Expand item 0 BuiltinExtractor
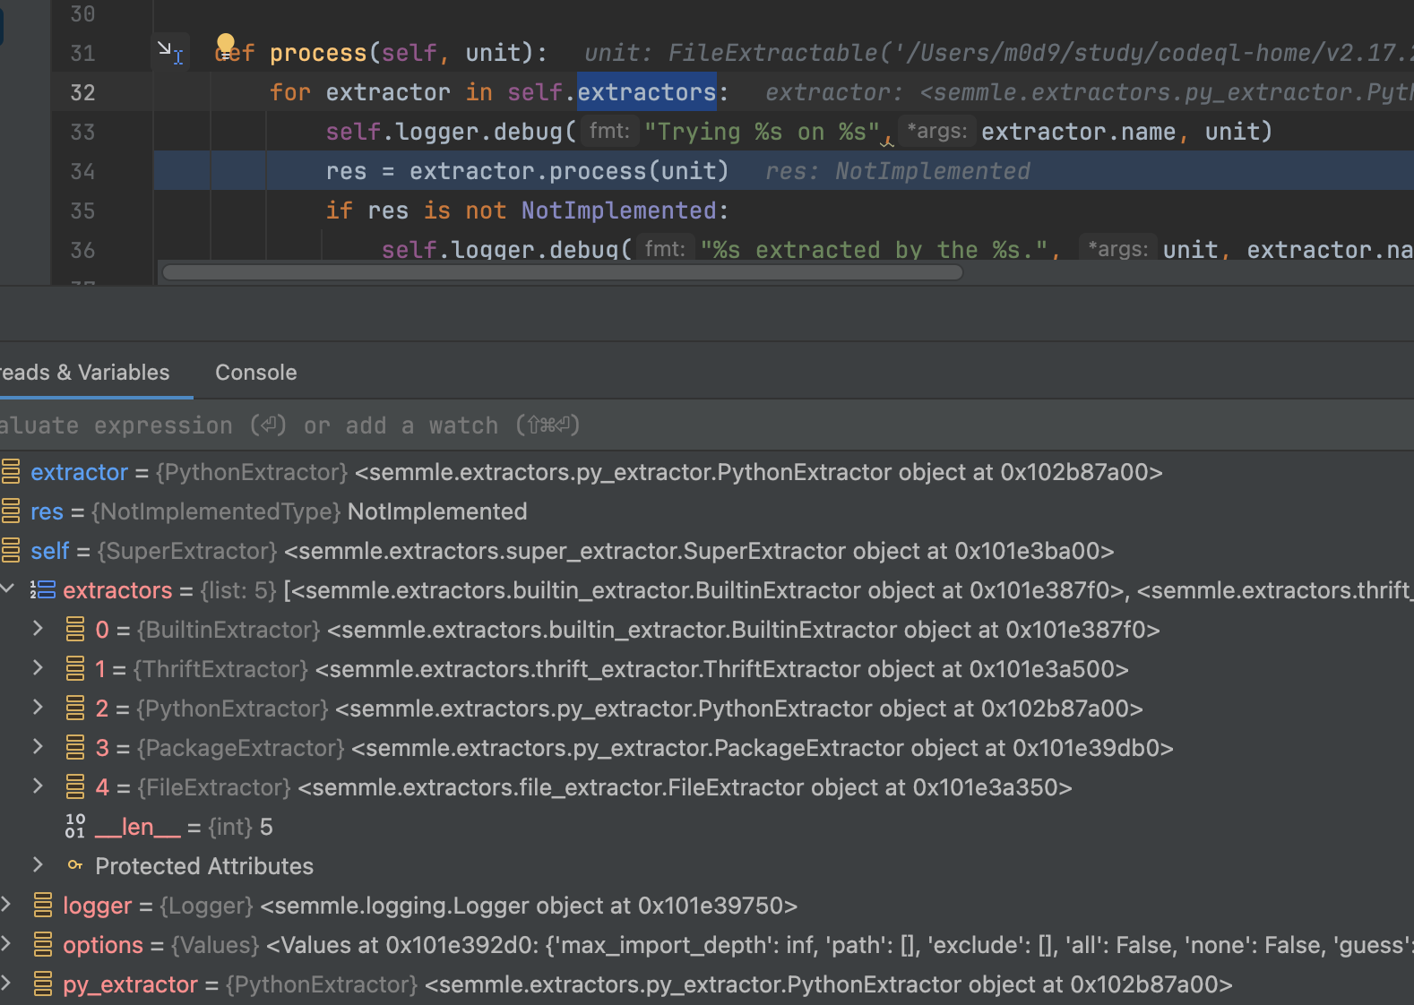This screenshot has height=1005, width=1414. pyautogui.click(x=38, y=629)
